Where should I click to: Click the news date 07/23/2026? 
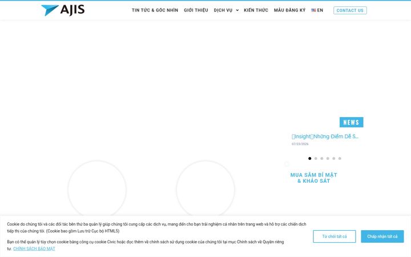click(300, 144)
